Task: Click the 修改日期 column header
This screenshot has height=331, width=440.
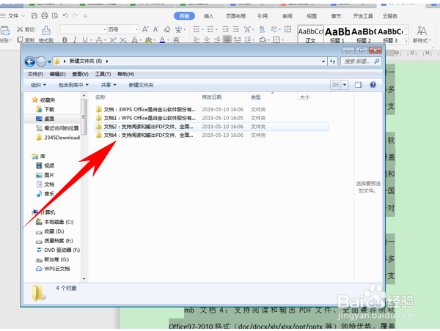Action: click(212, 97)
